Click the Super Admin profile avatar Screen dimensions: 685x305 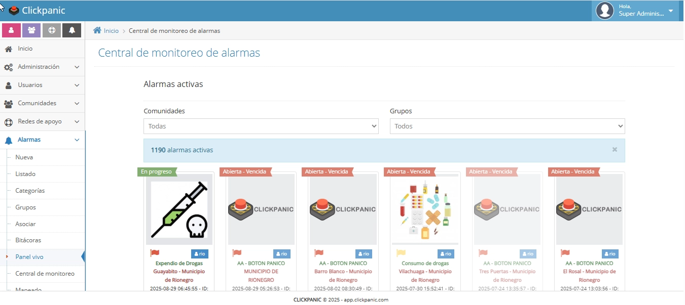[x=604, y=11]
